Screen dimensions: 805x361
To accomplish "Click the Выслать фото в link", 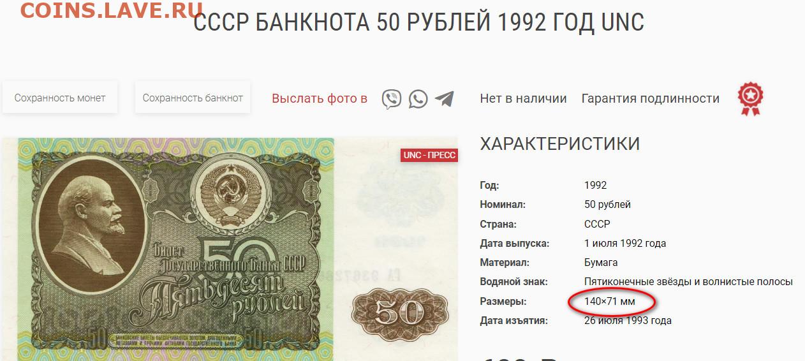I will (x=320, y=98).
